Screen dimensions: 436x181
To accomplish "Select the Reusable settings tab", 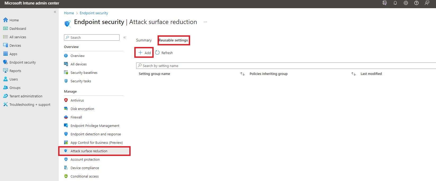I will point(173,40).
